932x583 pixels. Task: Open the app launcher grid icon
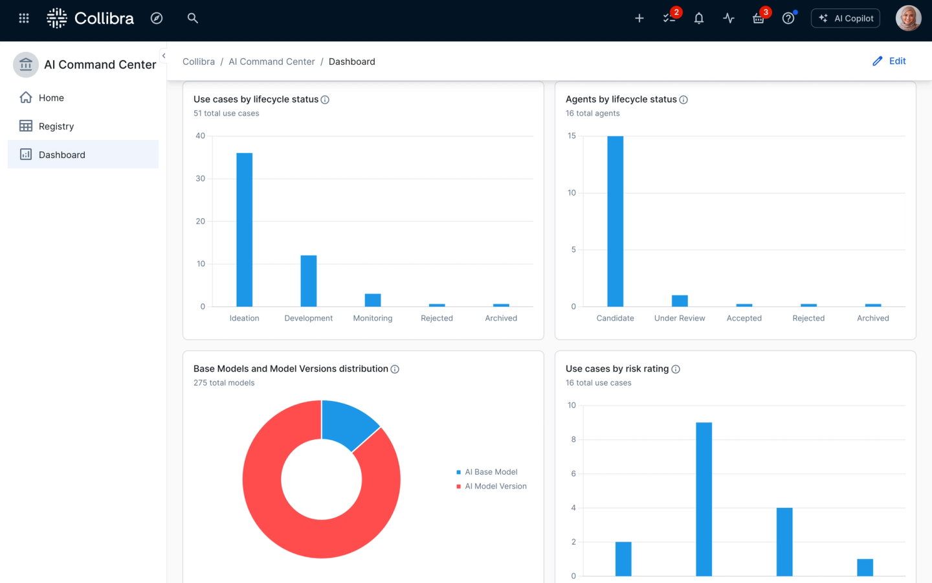(x=23, y=17)
